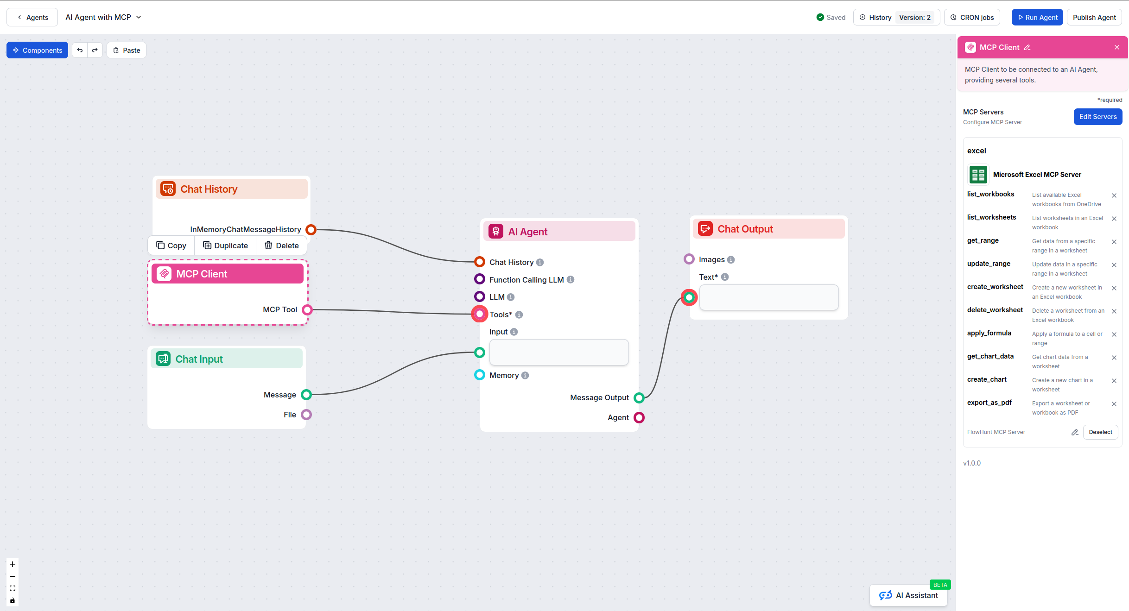View CRON jobs
The width and height of the screenshot is (1129, 611).
point(972,17)
